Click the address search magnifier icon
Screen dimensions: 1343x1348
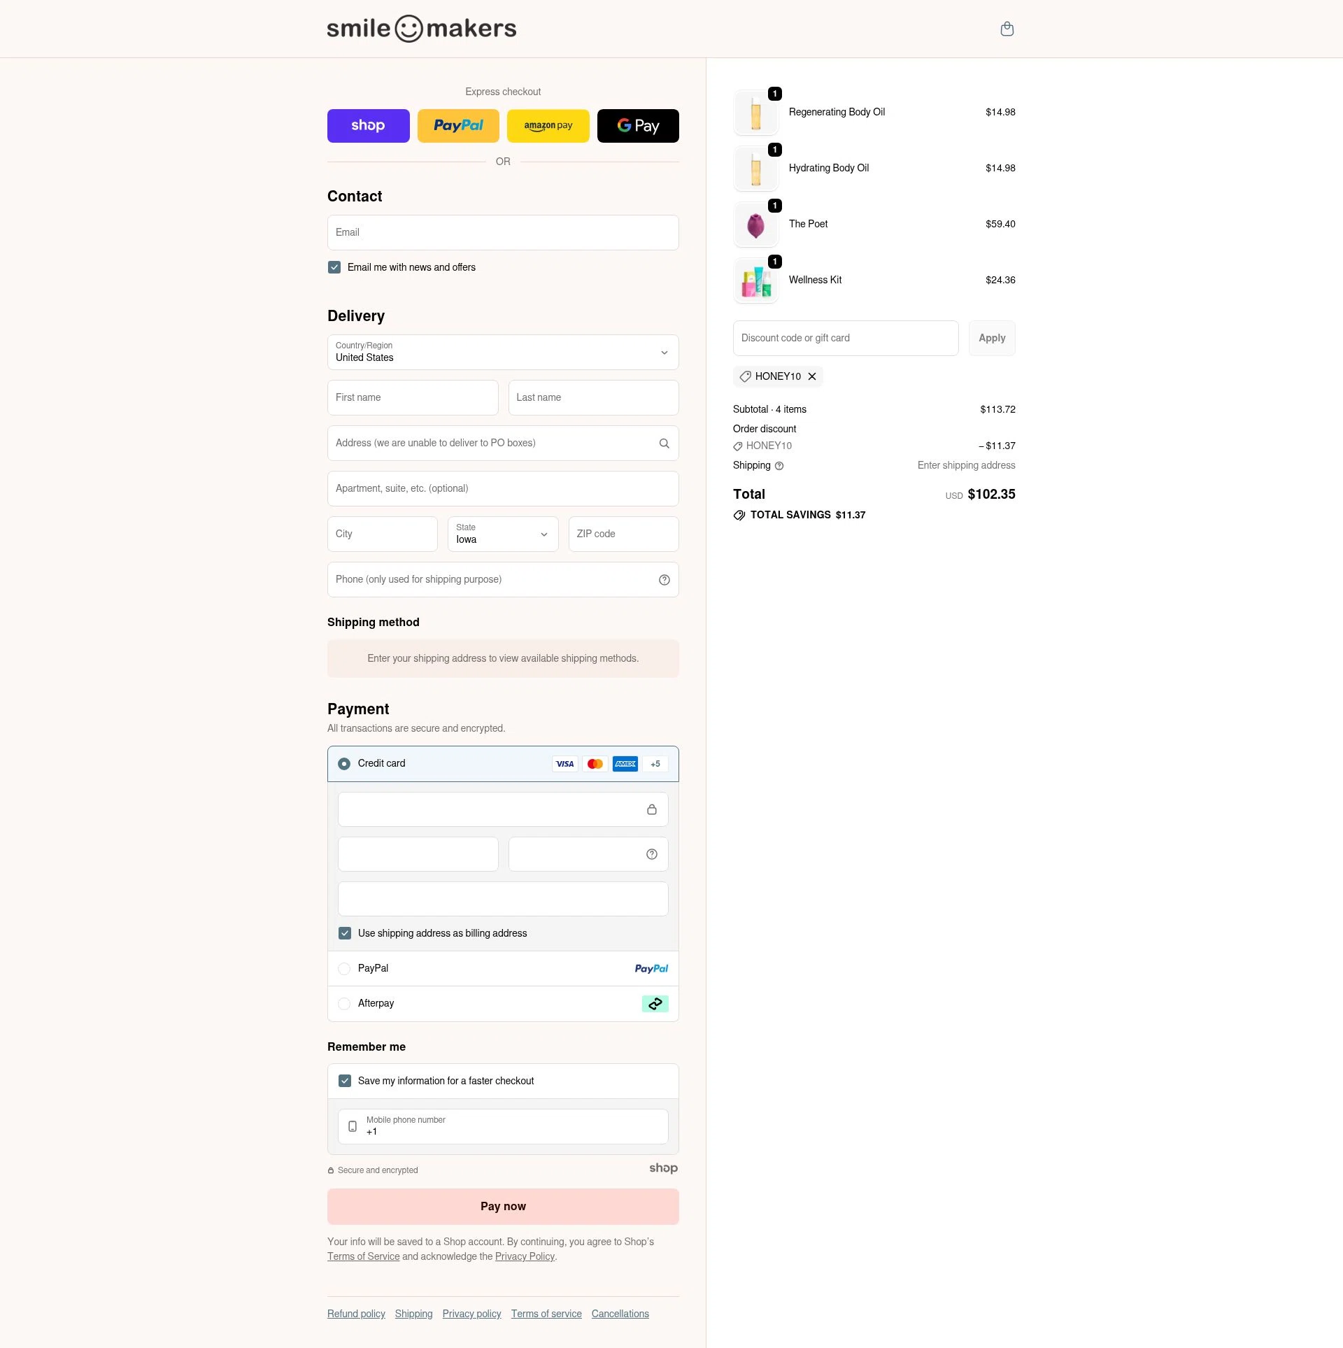[x=663, y=443]
